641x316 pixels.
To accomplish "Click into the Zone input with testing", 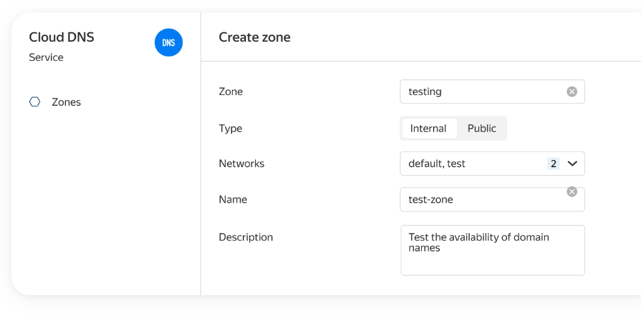I will [482, 92].
